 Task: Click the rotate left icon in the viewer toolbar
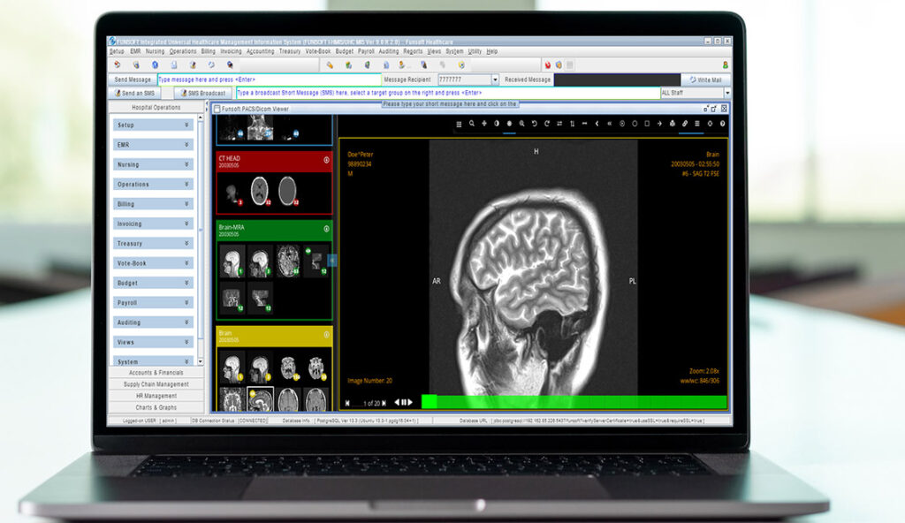coord(534,124)
